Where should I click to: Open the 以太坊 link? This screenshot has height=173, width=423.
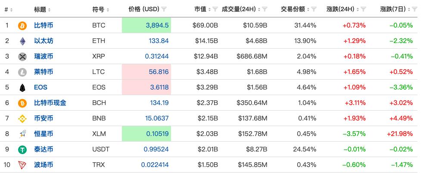coord(44,41)
